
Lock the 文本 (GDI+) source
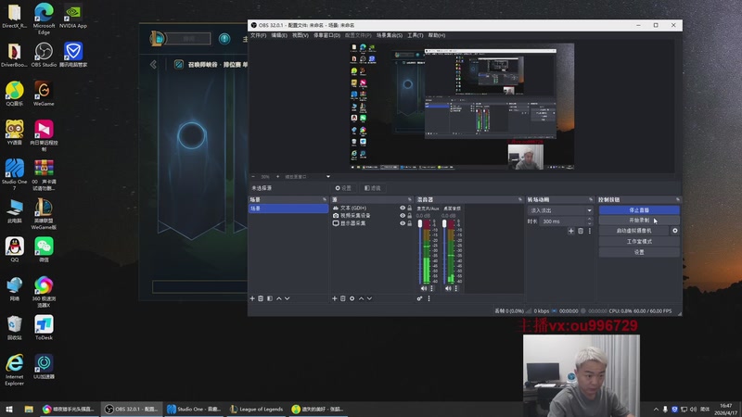point(410,208)
